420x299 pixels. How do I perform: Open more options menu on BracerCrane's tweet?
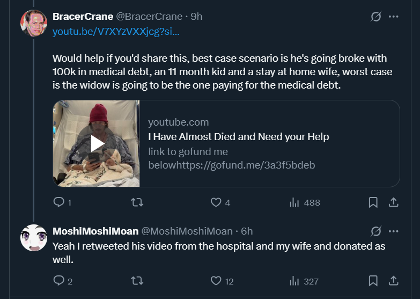(x=394, y=17)
